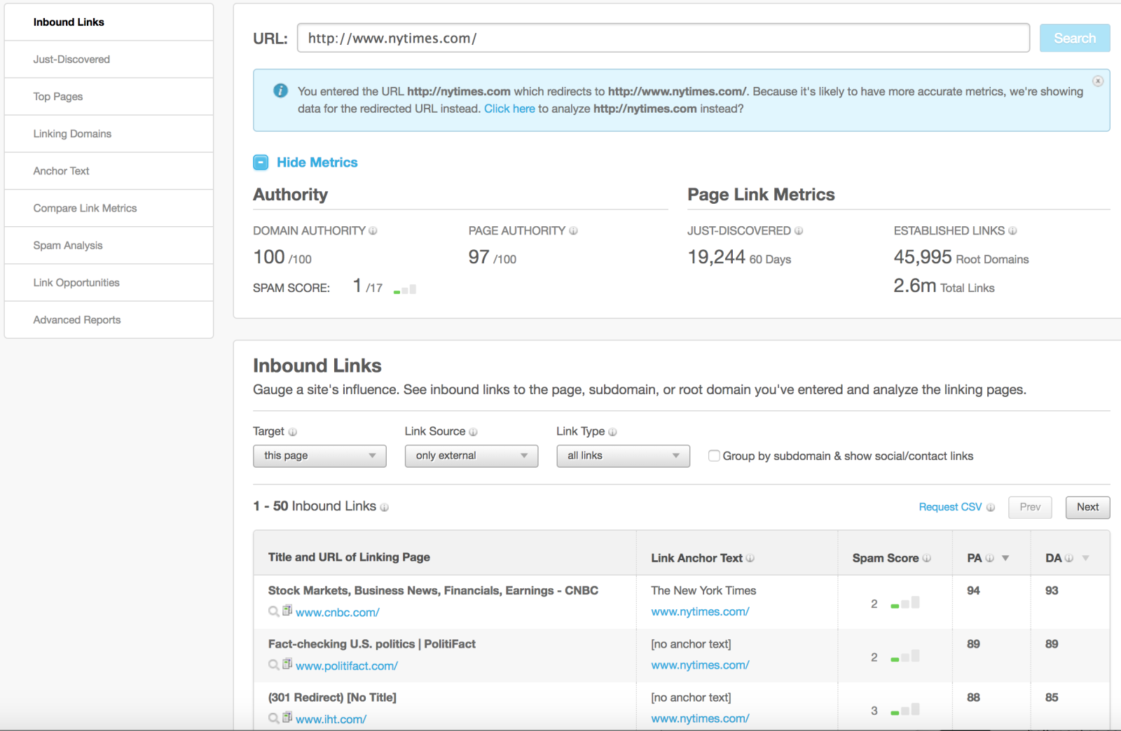This screenshot has width=1121, height=731.
Task: Open Top Pages in sidebar
Action: coord(109,97)
